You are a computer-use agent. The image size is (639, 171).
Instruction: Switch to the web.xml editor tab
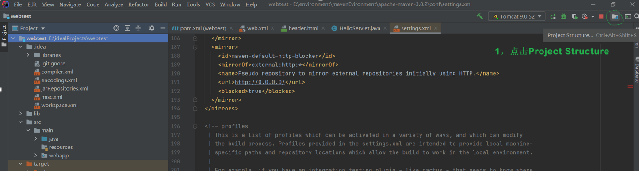point(256,28)
